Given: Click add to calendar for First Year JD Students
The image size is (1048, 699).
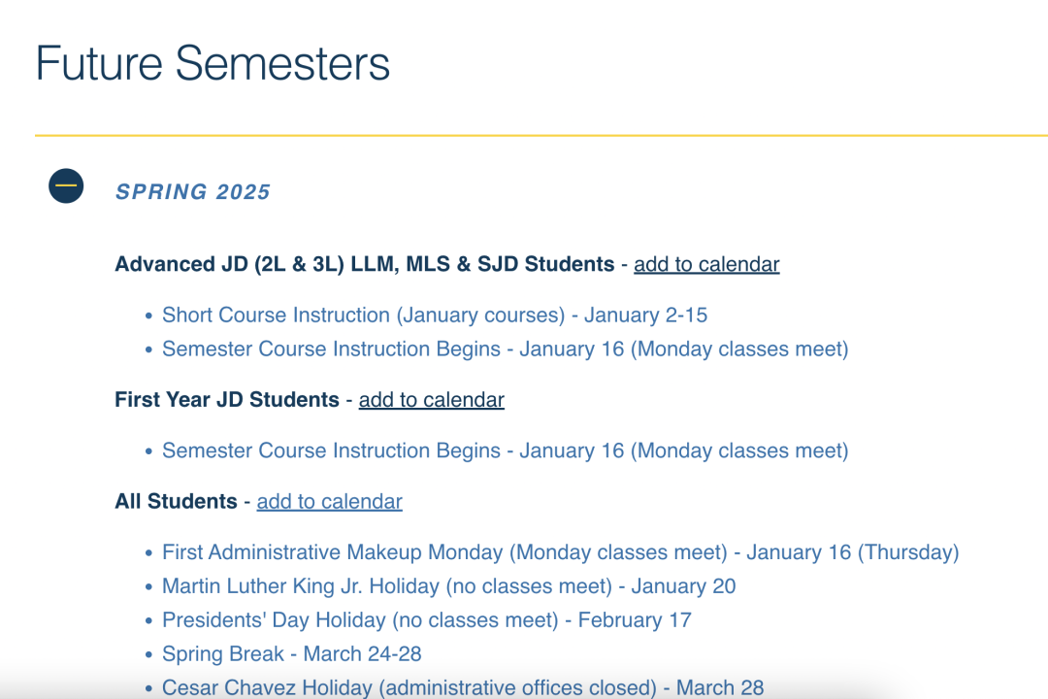Looking at the screenshot, I should 431,399.
